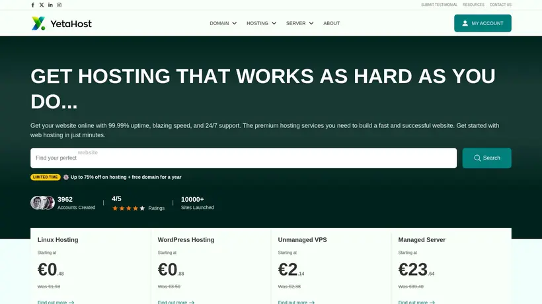The width and height of the screenshot is (542, 304).
Task: Click the 4/5 rating value
Action: 116,199
